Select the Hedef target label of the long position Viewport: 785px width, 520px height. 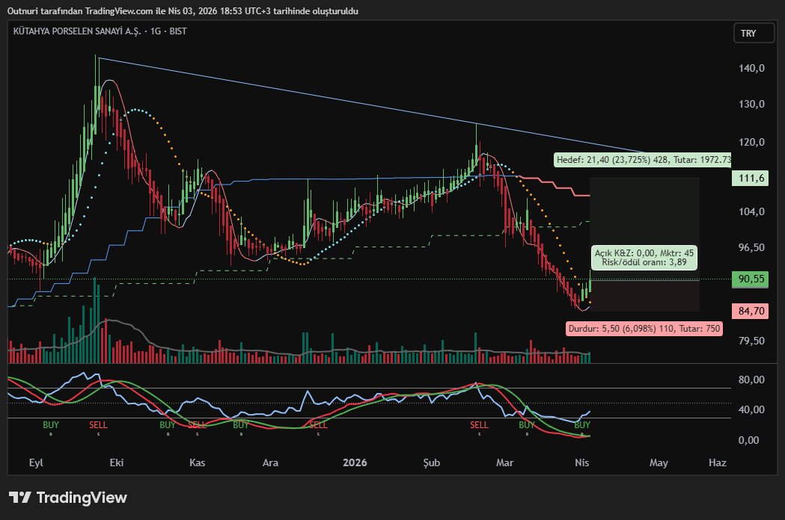[643, 160]
